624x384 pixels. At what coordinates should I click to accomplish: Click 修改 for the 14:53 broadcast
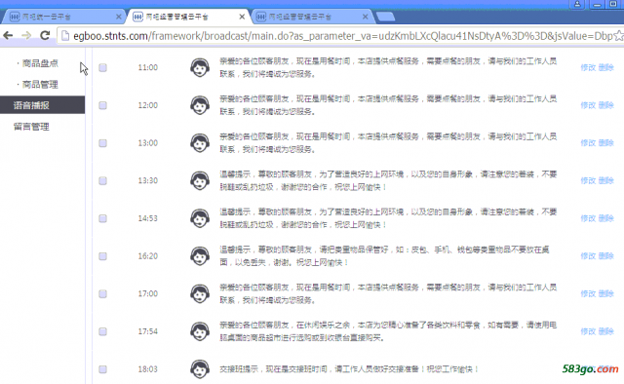[x=588, y=218]
